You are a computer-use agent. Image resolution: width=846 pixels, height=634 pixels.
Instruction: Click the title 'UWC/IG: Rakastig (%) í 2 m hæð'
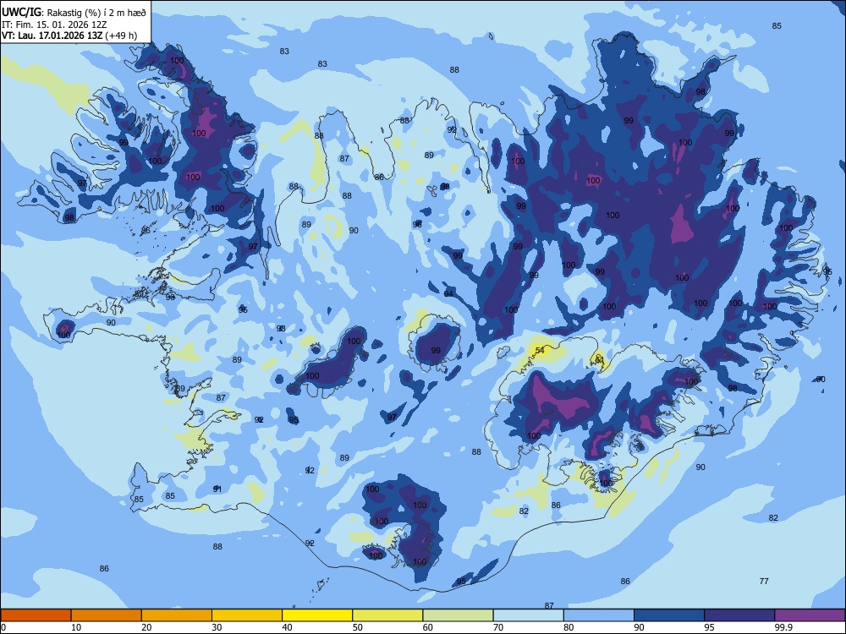[74, 11]
